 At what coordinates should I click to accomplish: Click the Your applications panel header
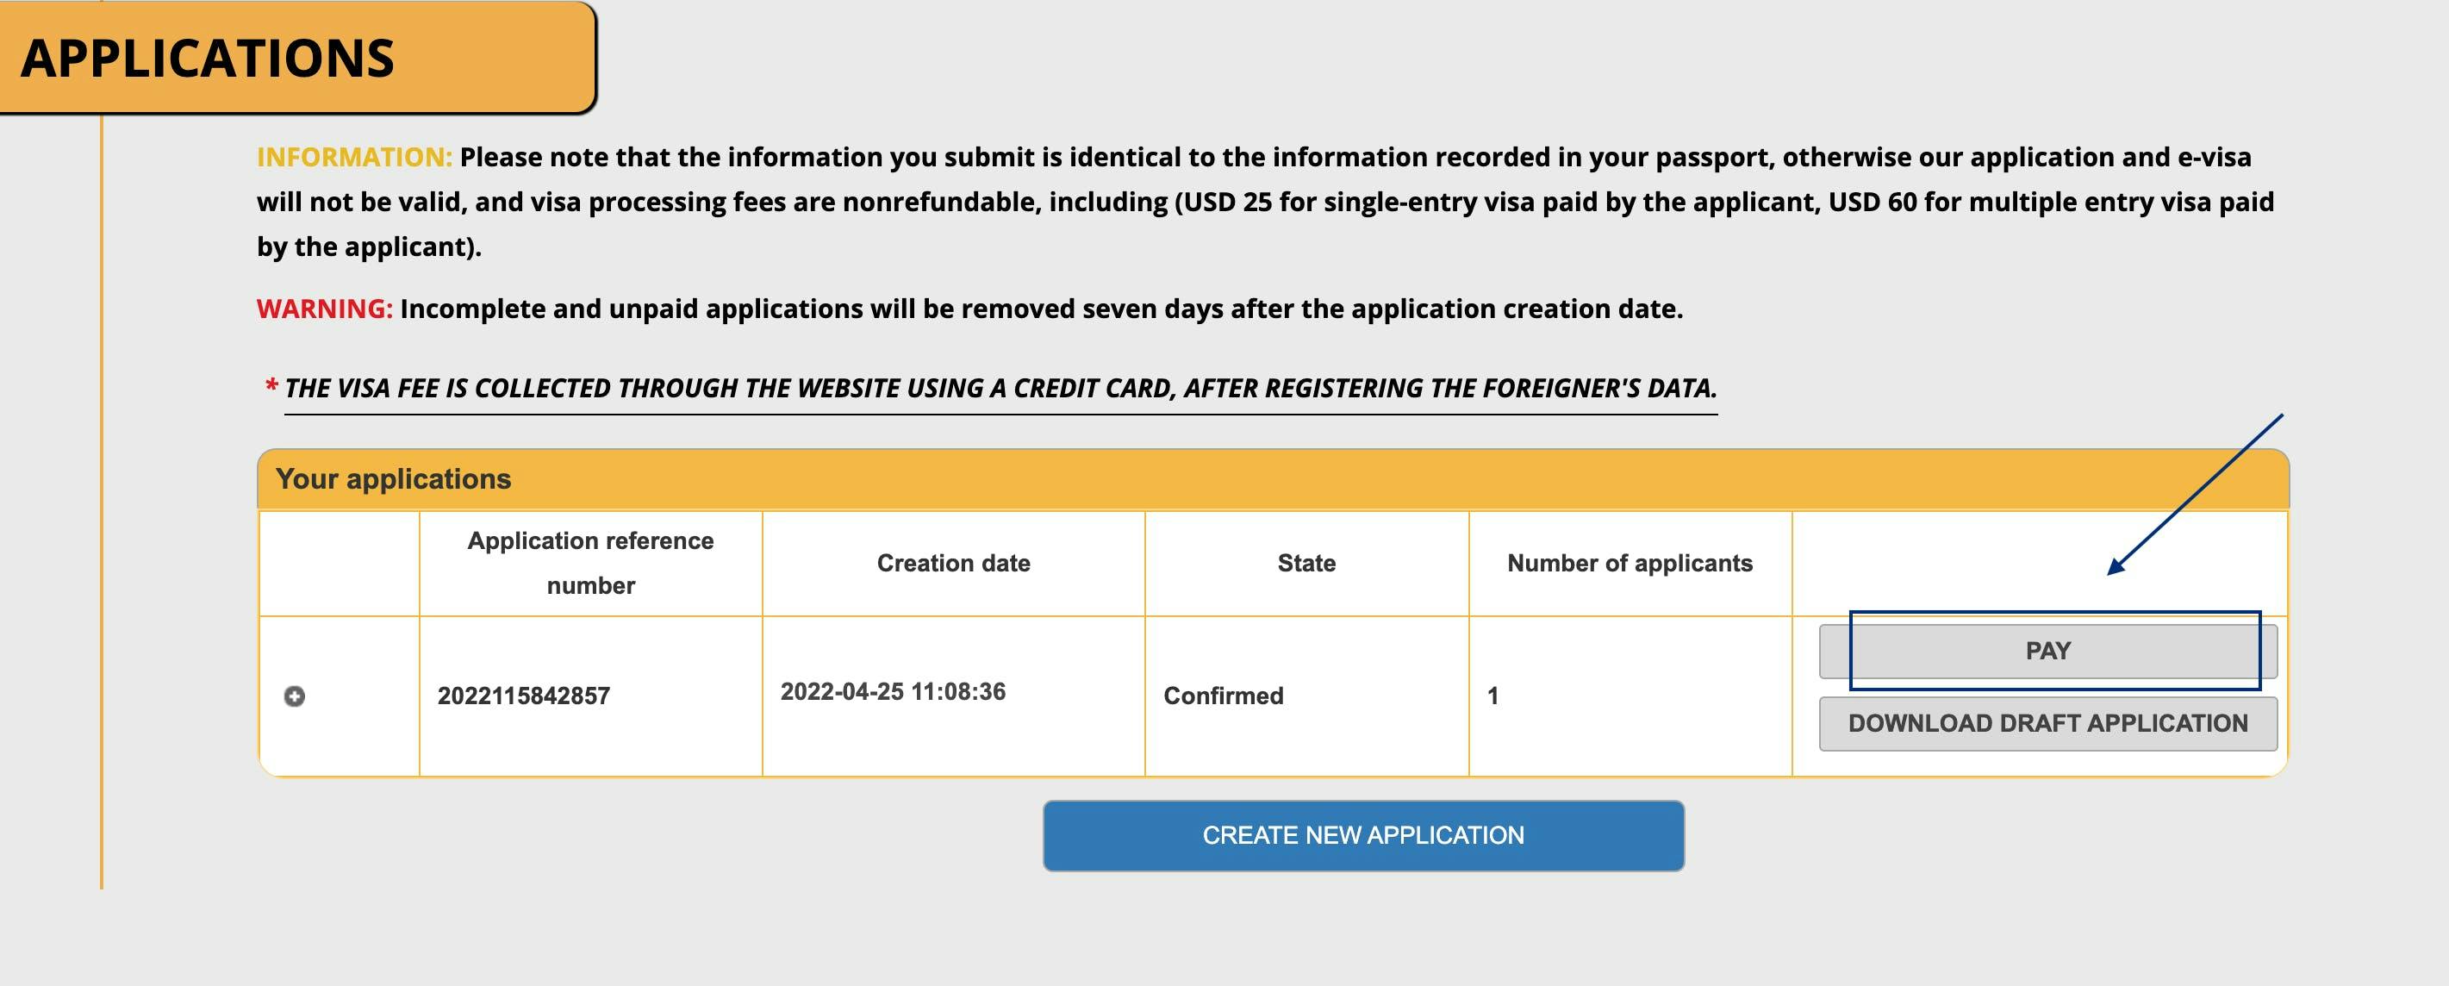pos(1273,479)
